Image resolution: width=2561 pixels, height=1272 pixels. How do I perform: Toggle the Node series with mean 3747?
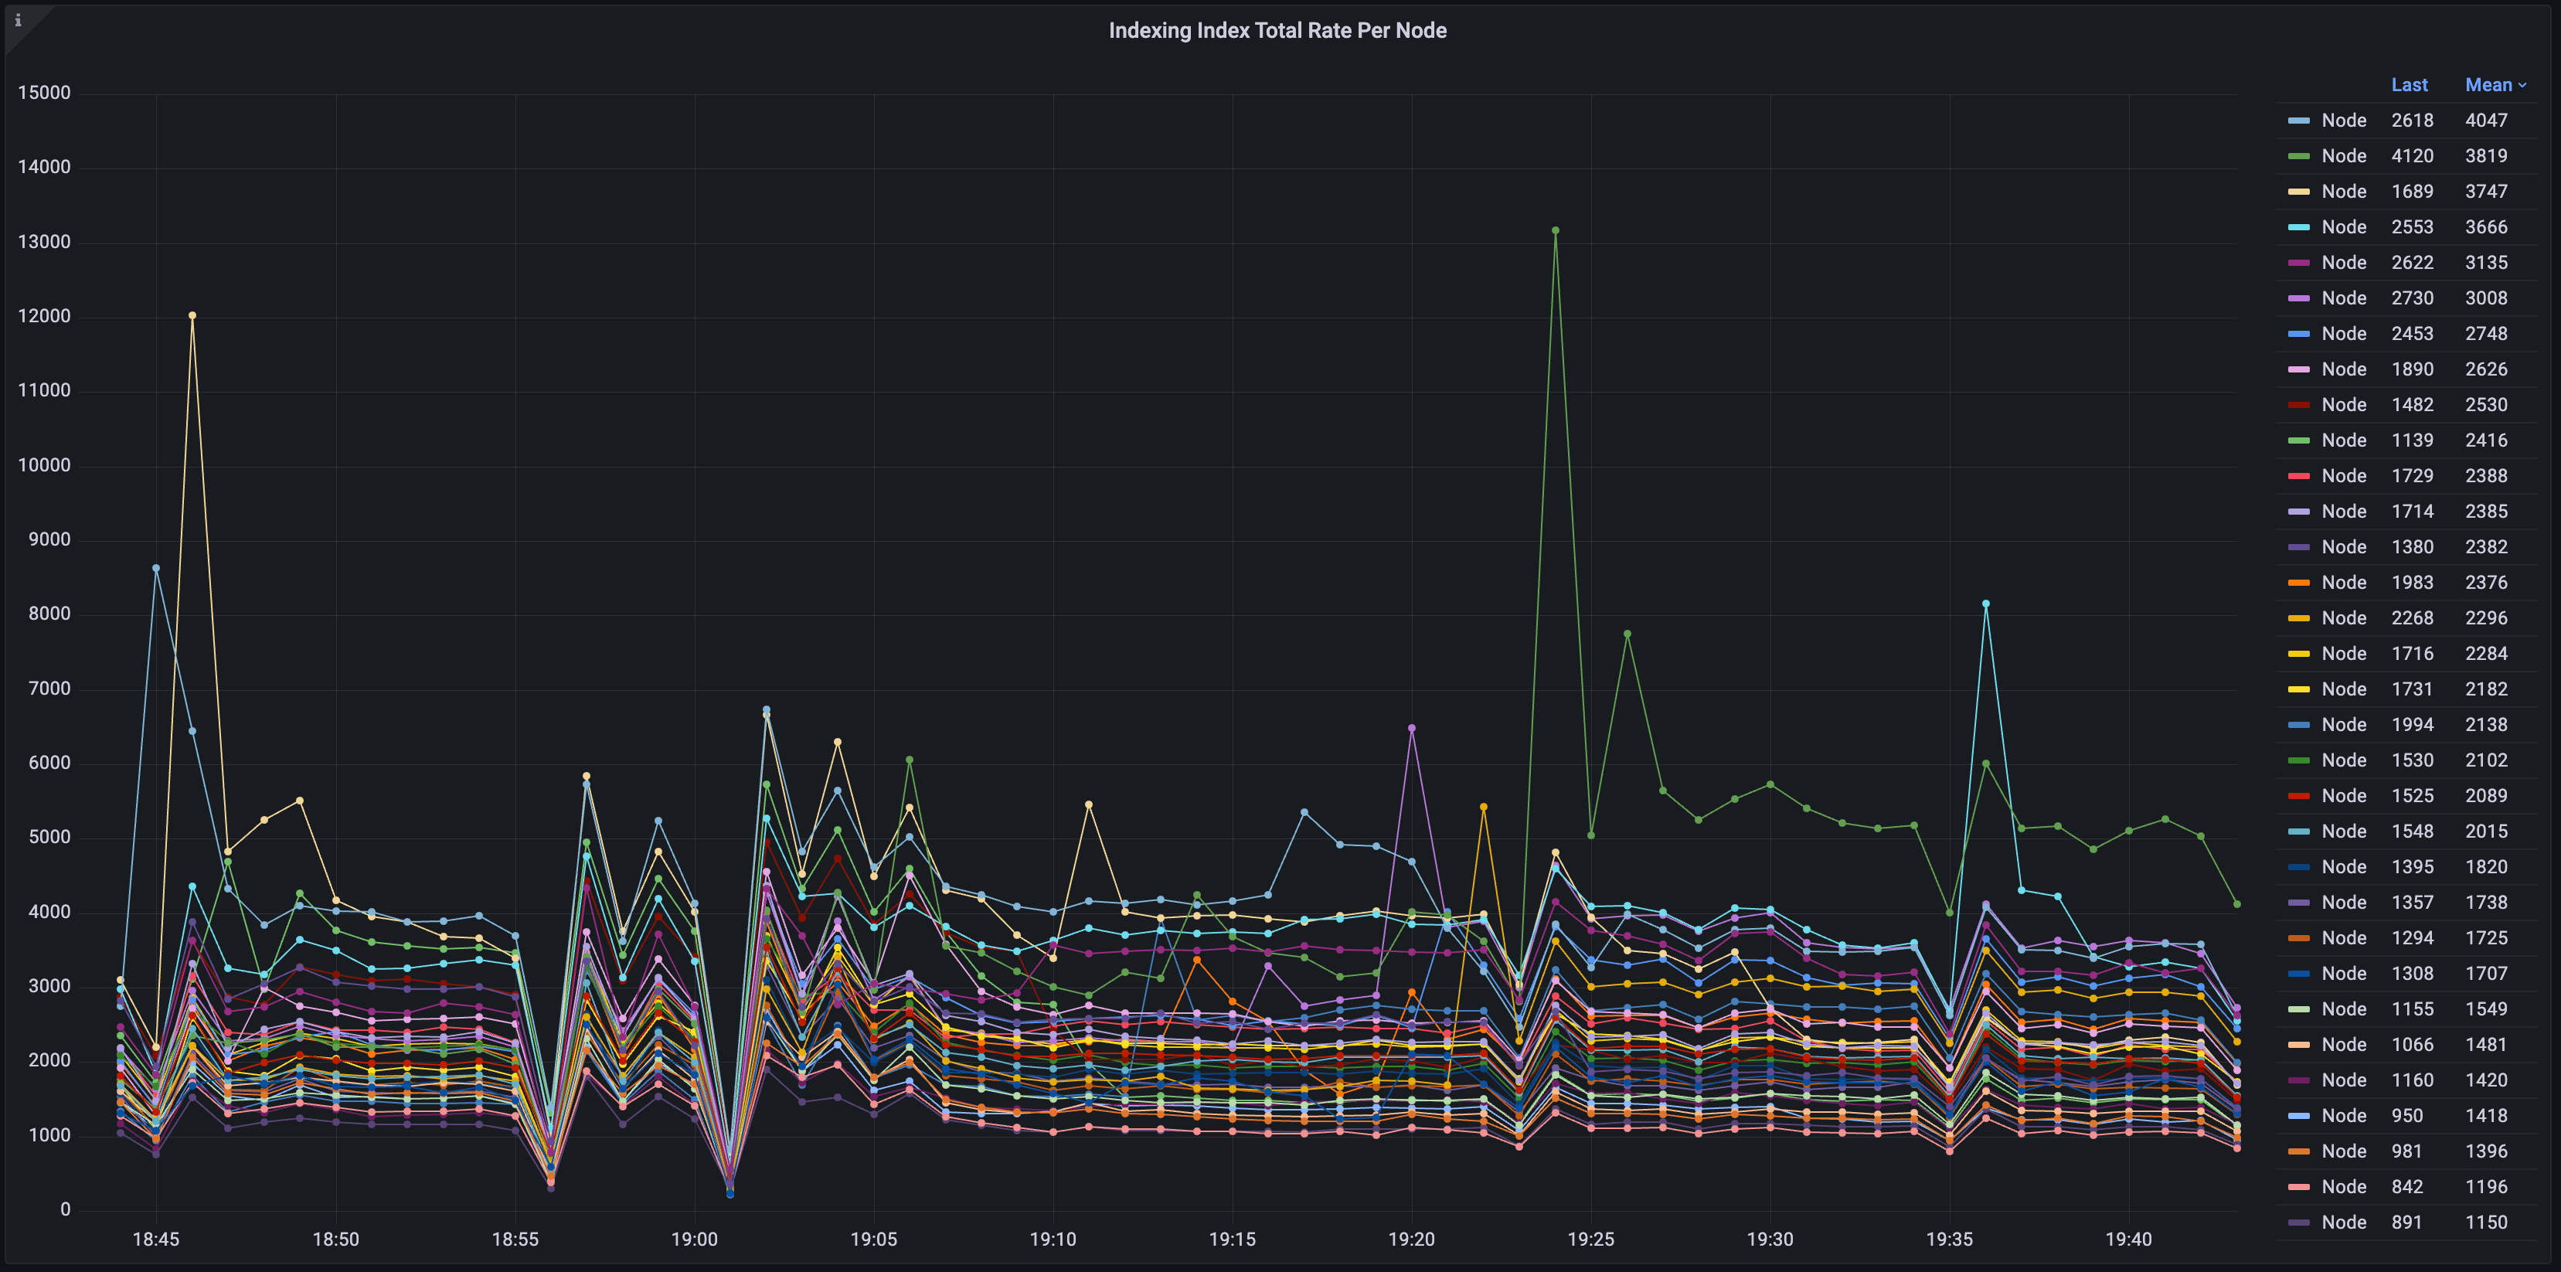click(x=2343, y=192)
